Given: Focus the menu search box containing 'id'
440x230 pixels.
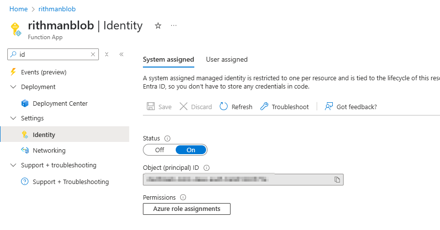Looking at the screenshot, I should tap(53, 54).
